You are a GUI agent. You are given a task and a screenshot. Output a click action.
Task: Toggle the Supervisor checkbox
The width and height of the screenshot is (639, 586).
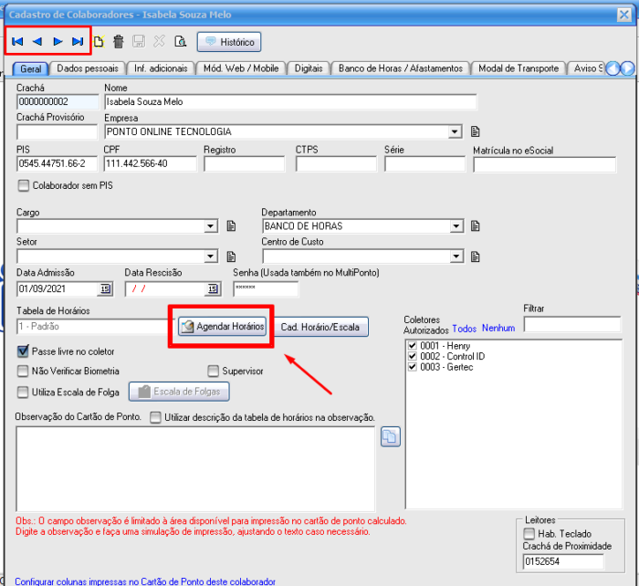tap(214, 371)
